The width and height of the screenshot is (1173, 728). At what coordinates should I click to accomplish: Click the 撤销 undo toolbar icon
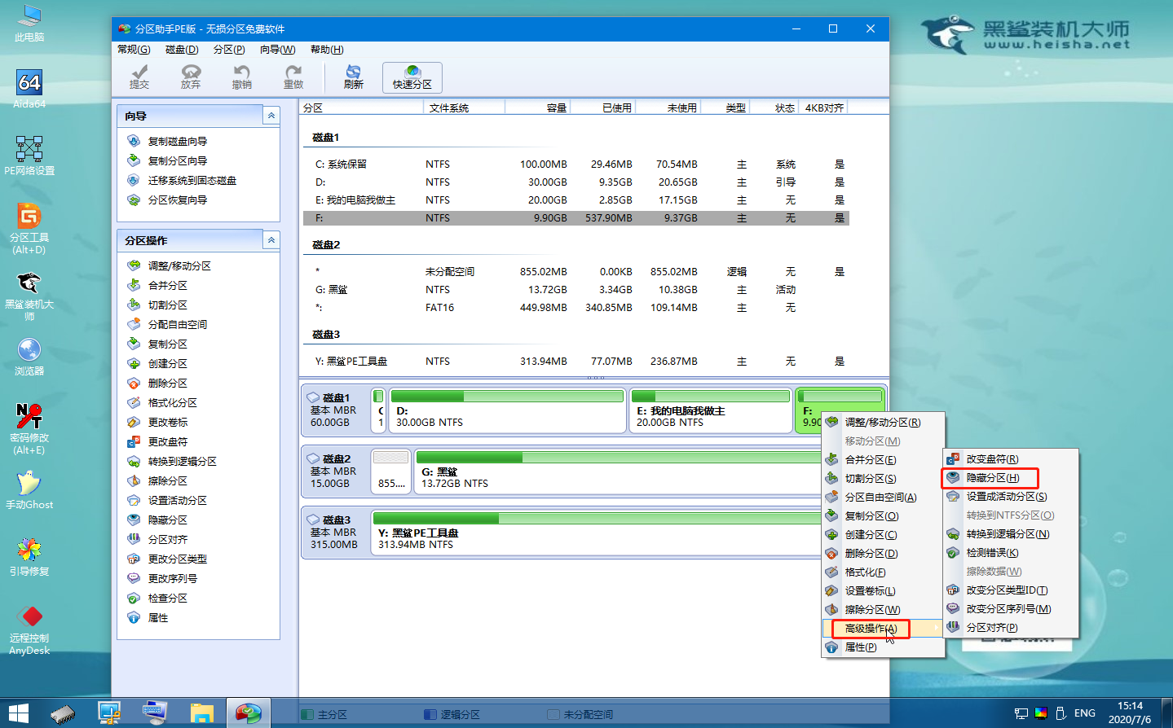pyautogui.click(x=242, y=77)
